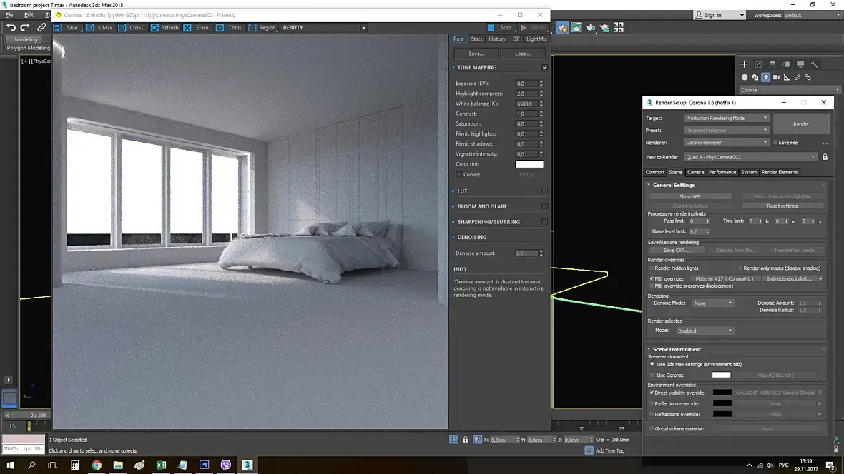Select the Cameras category icon
The width and height of the screenshot is (844, 474).
776,77
